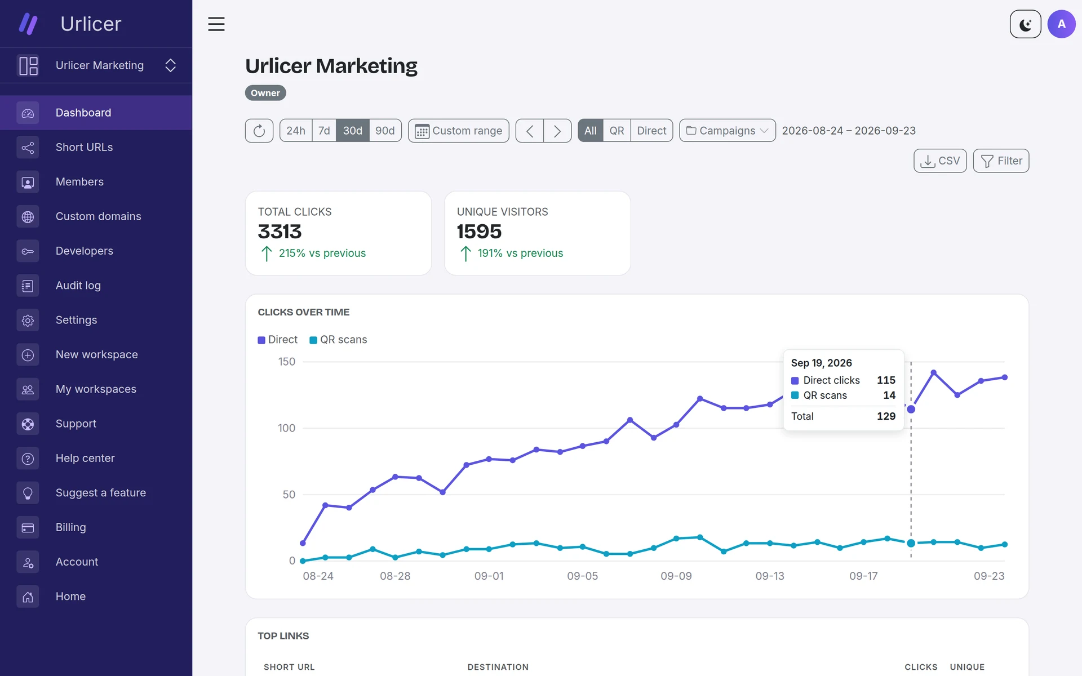This screenshot has width=1082, height=676.
Task: Click the Sep 19 Direct data point
Action: [x=911, y=409]
